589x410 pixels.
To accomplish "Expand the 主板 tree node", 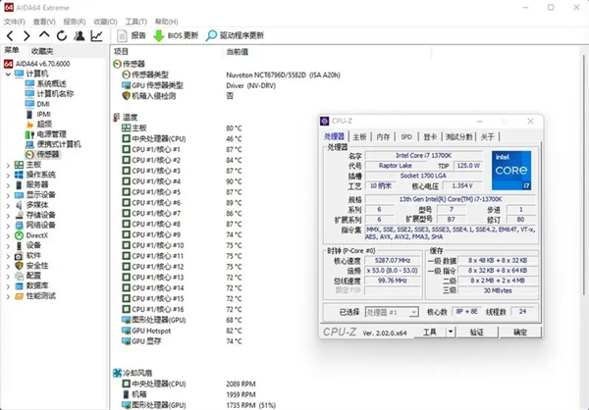I will click(x=9, y=164).
